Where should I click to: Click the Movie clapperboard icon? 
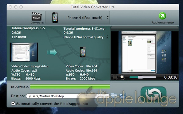[x=37, y=16]
